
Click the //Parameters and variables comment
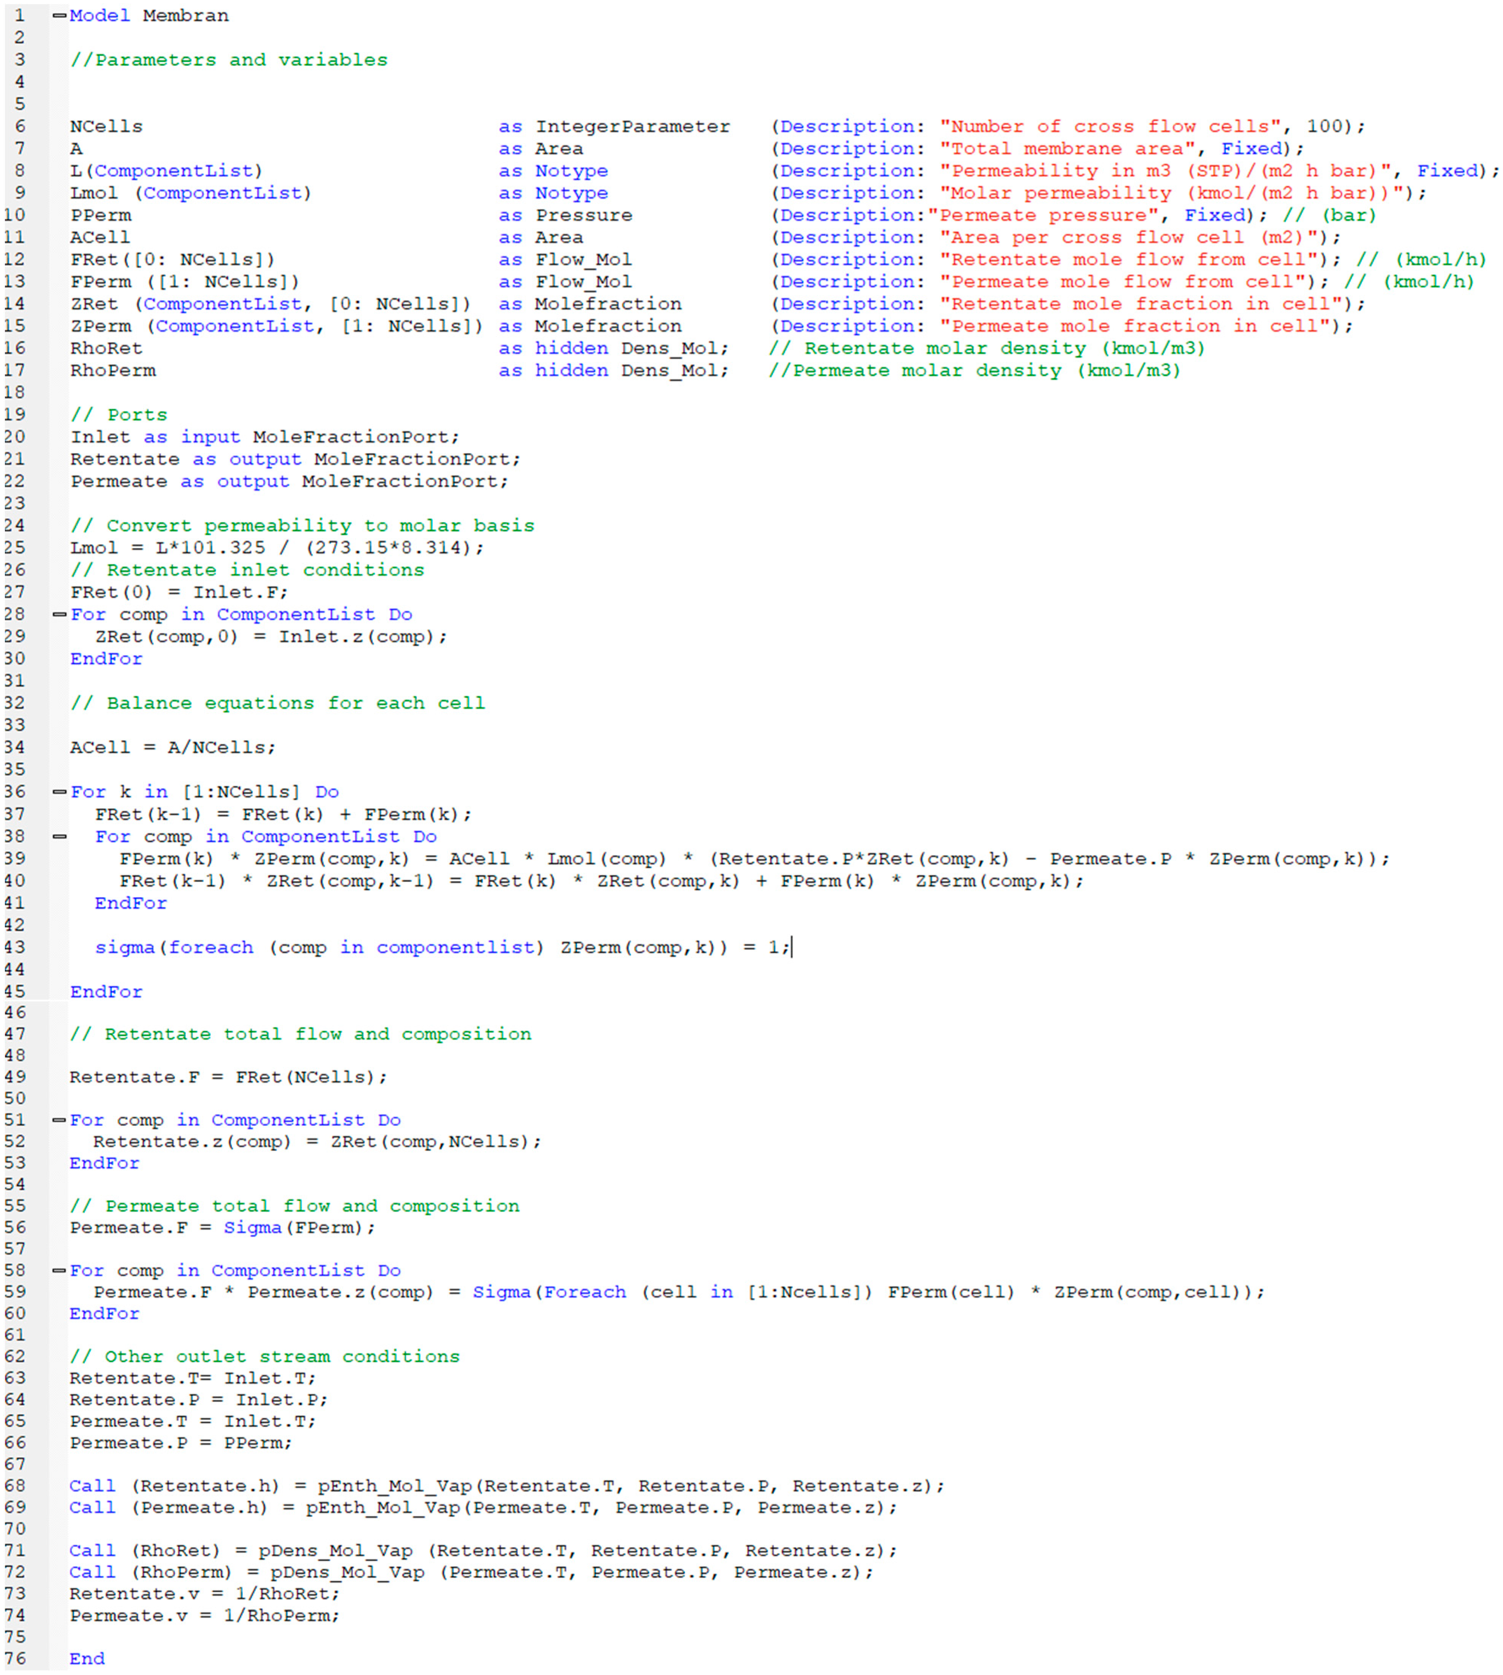click(229, 60)
